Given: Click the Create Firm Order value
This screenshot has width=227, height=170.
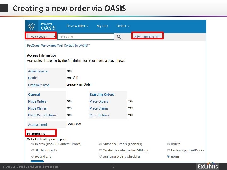Looking at the screenshot, I should (x=79, y=84).
